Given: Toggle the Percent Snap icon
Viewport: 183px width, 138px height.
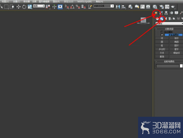Looking at the screenshot, I should [x=78, y=7].
